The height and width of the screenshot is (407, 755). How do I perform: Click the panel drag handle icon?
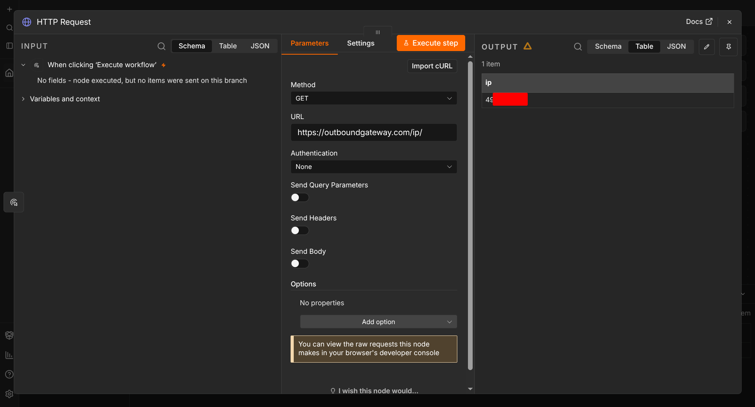377,32
